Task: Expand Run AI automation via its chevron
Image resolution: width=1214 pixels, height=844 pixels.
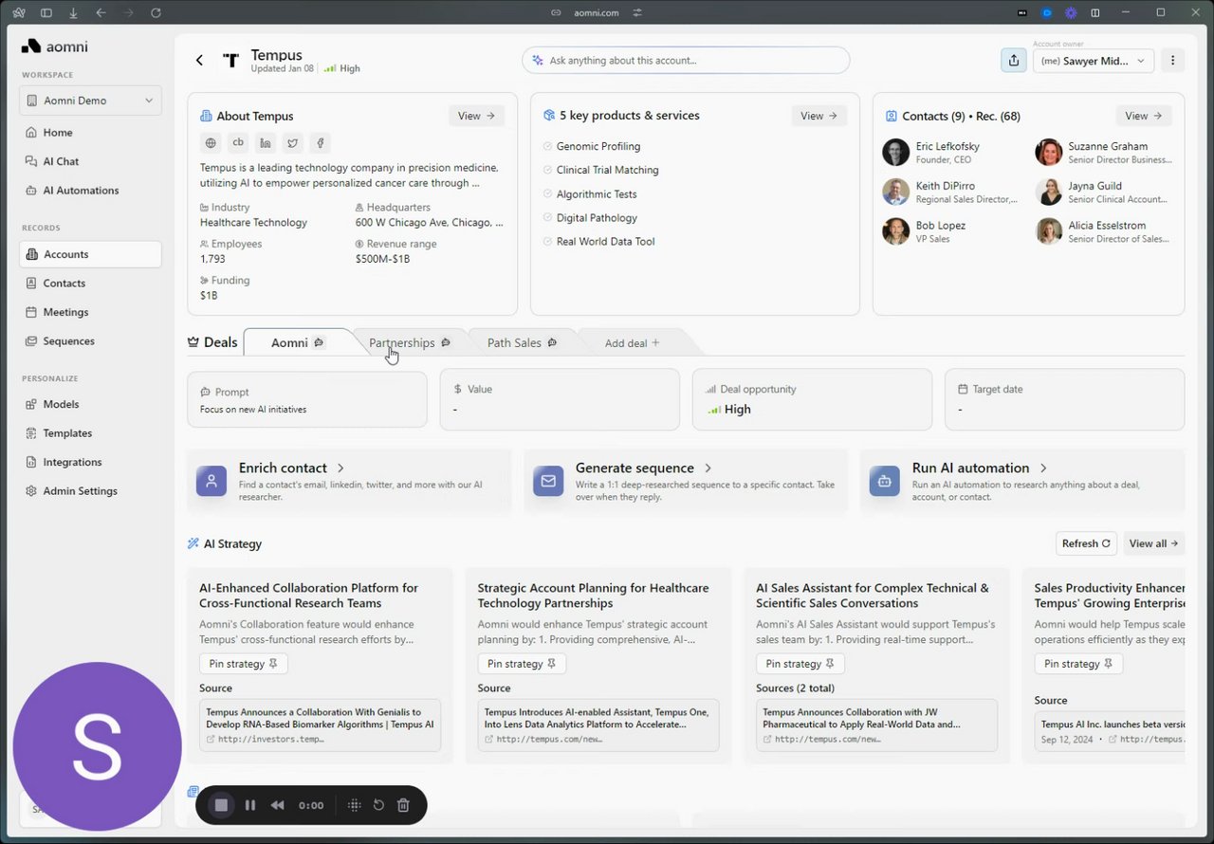Action: [1043, 468]
